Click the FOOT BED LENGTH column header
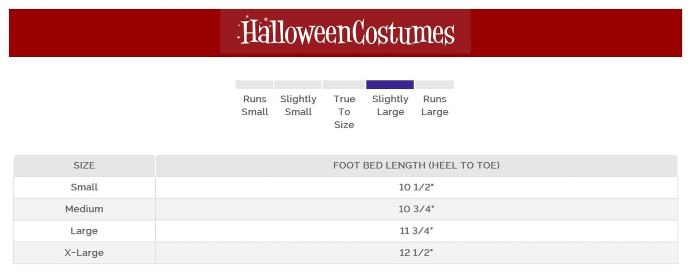The height and width of the screenshot is (277, 690). (x=416, y=166)
